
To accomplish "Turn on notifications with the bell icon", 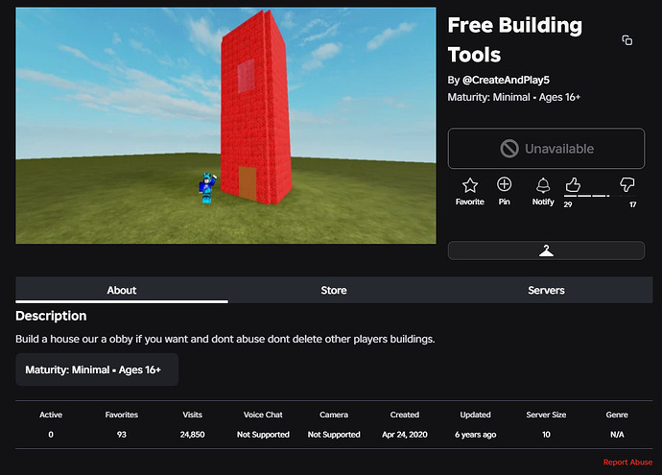I will coord(543,185).
